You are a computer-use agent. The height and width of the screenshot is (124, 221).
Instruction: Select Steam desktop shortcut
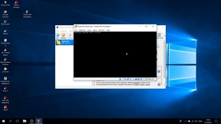point(6,32)
